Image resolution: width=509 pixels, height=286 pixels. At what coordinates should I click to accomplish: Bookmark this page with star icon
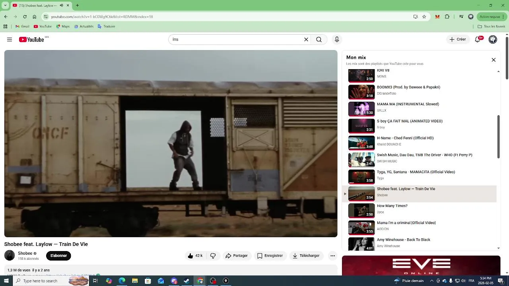coord(424,17)
